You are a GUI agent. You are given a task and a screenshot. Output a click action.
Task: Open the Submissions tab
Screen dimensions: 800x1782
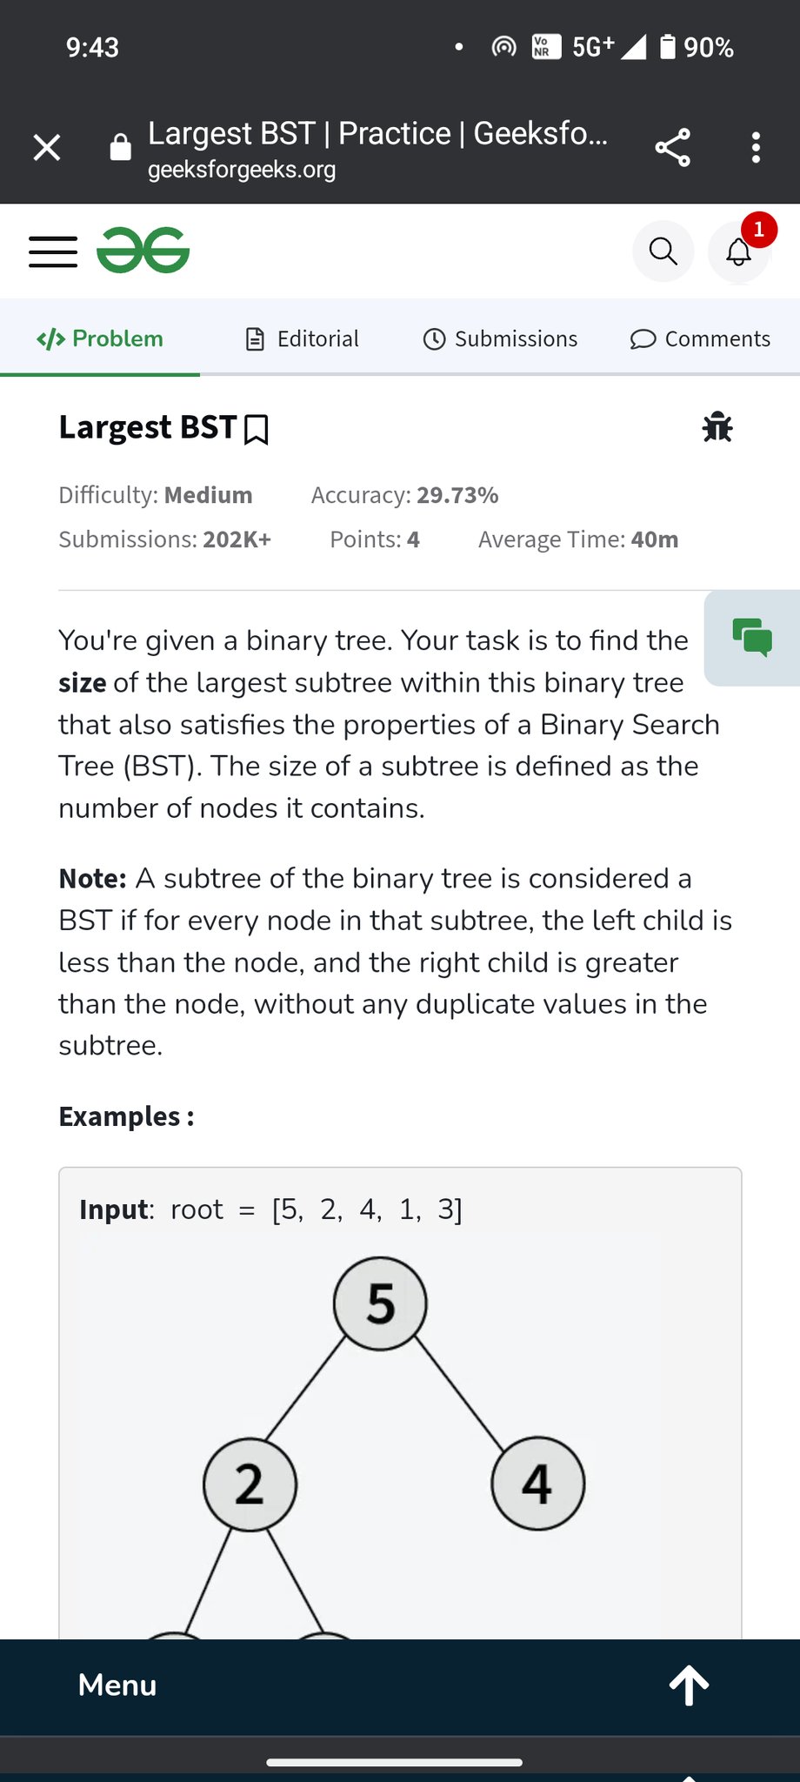pyautogui.click(x=501, y=338)
